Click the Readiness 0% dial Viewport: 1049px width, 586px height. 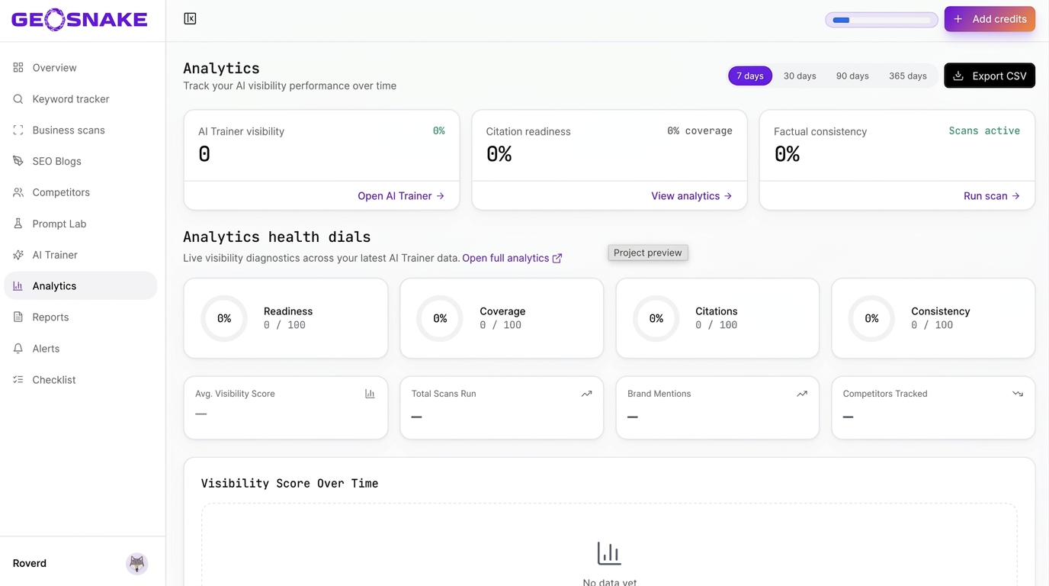pos(224,318)
